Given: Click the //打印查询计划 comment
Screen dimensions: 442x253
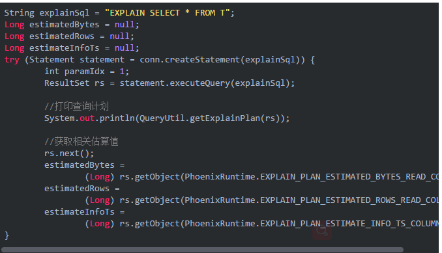Looking at the screenshot, I should 76,106.
